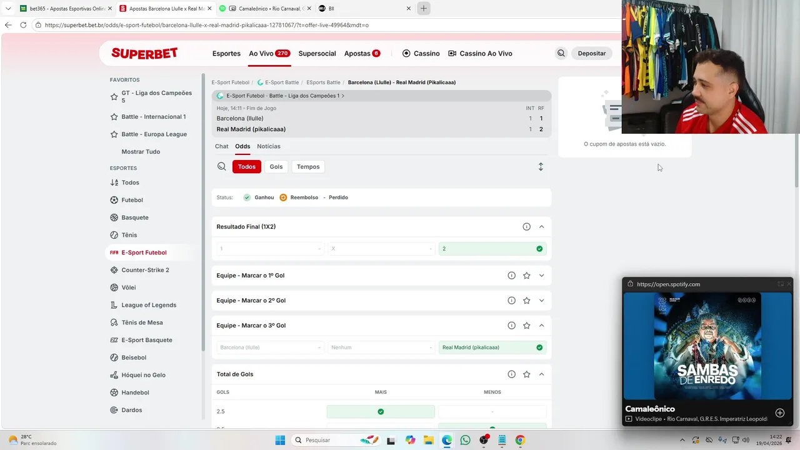Click the Depositar button

592,54
